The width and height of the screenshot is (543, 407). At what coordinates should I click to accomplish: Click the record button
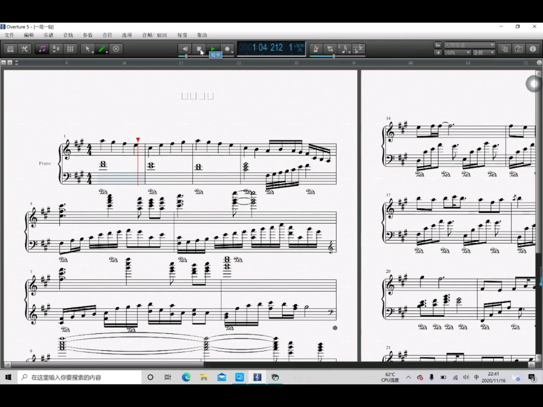tap(227, 49)
